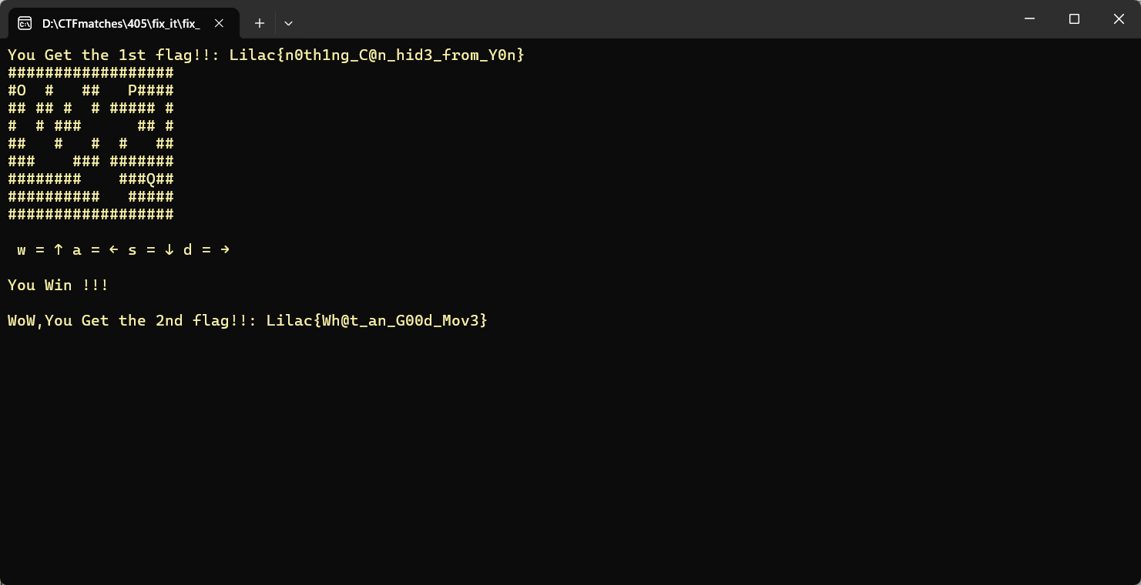This screenshot has height=585, width=1141.
Task: Close the fix_it terminal tab
Action: click(219, 23)
